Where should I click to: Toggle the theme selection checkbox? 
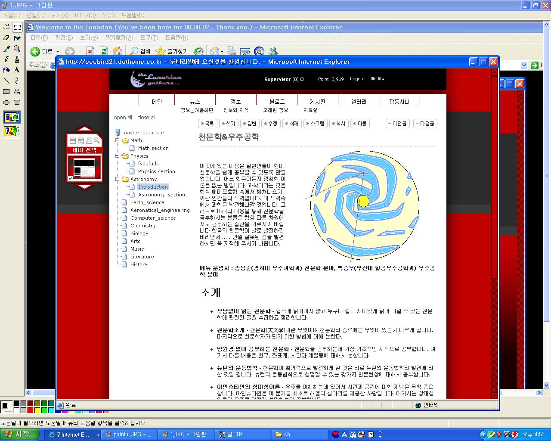click(x=71, y=178)
